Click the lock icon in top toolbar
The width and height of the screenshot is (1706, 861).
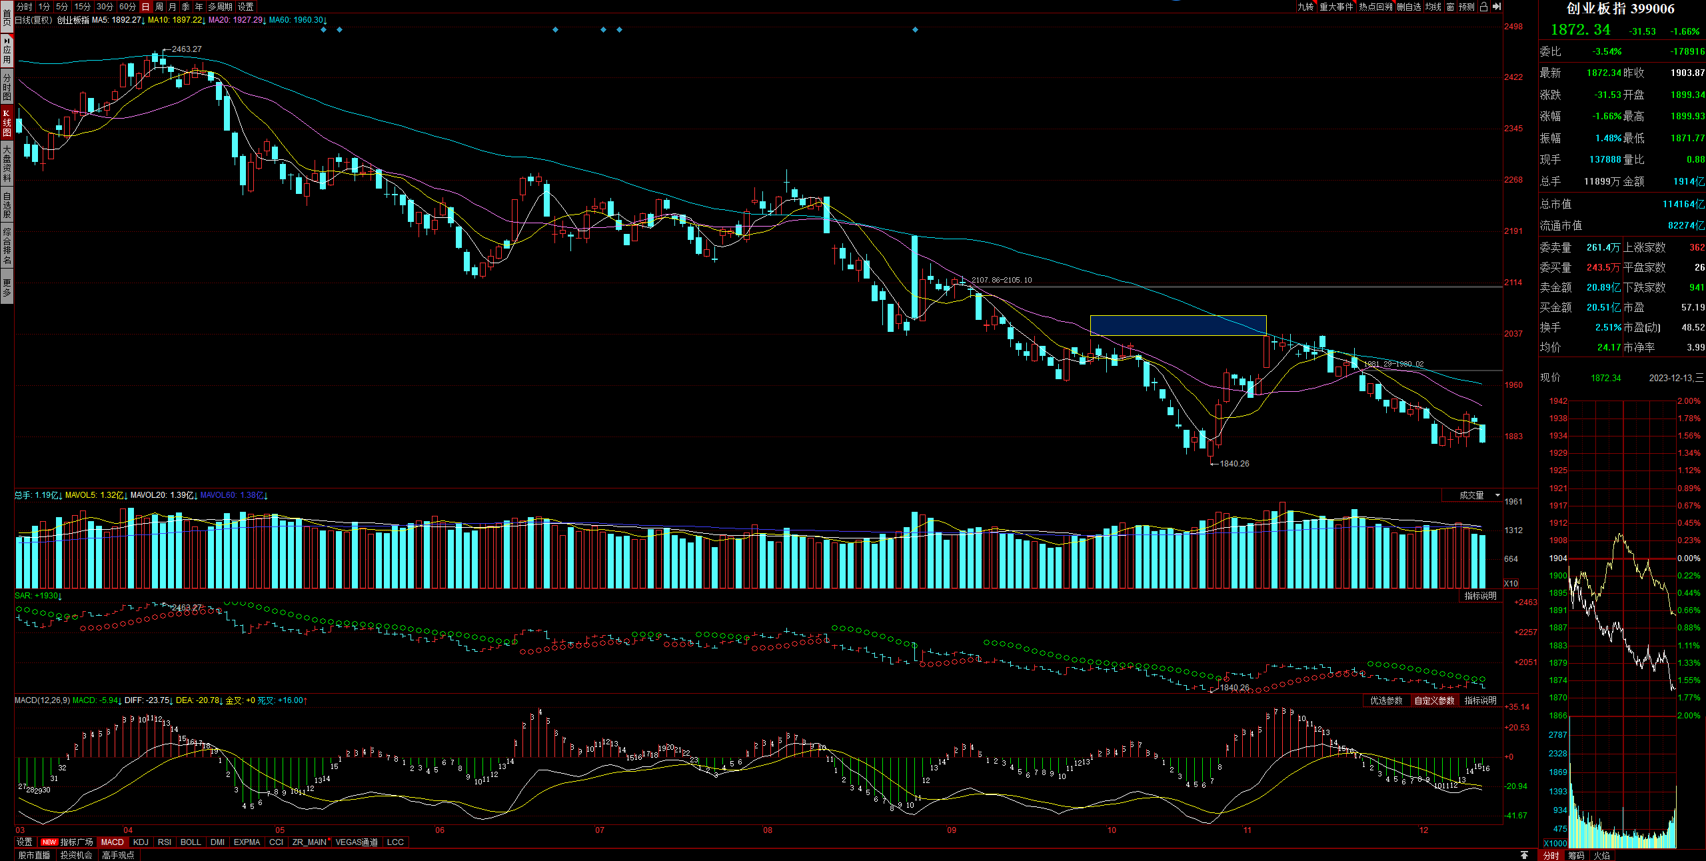click(1483, 7)
